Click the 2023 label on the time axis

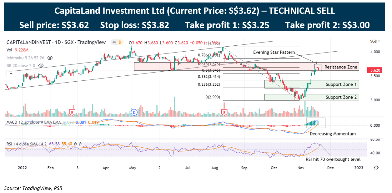(359, 168)
